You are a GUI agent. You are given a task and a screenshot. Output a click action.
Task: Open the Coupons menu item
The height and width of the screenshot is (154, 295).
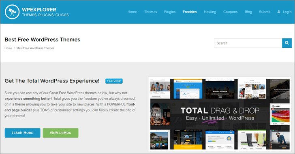tap(230, 12)
